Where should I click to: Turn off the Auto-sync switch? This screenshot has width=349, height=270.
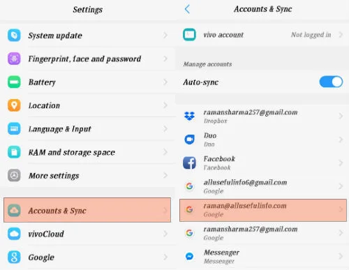coord(331,82)
